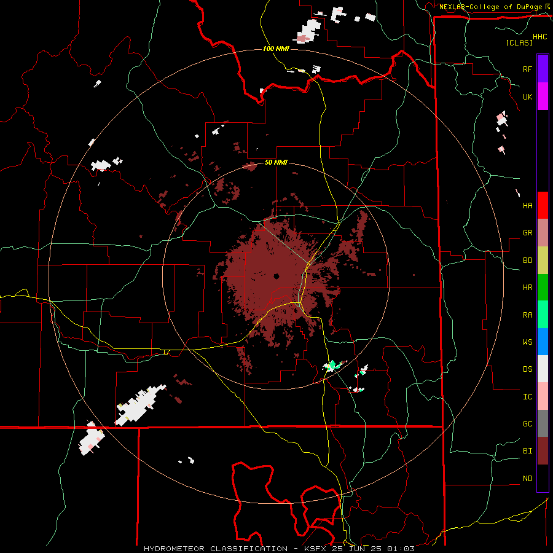553x553 pixels.
Task: Click the IC pink legend swatch
Action: click(x=543, y=396)
